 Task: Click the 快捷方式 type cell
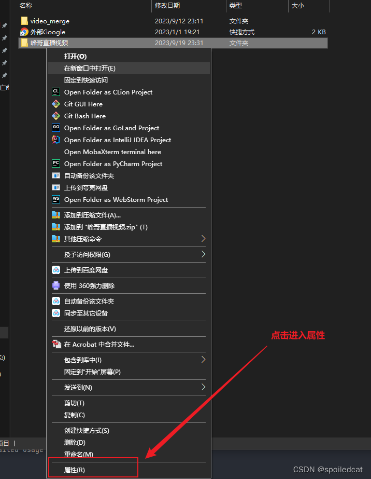[x=242, y=32]
